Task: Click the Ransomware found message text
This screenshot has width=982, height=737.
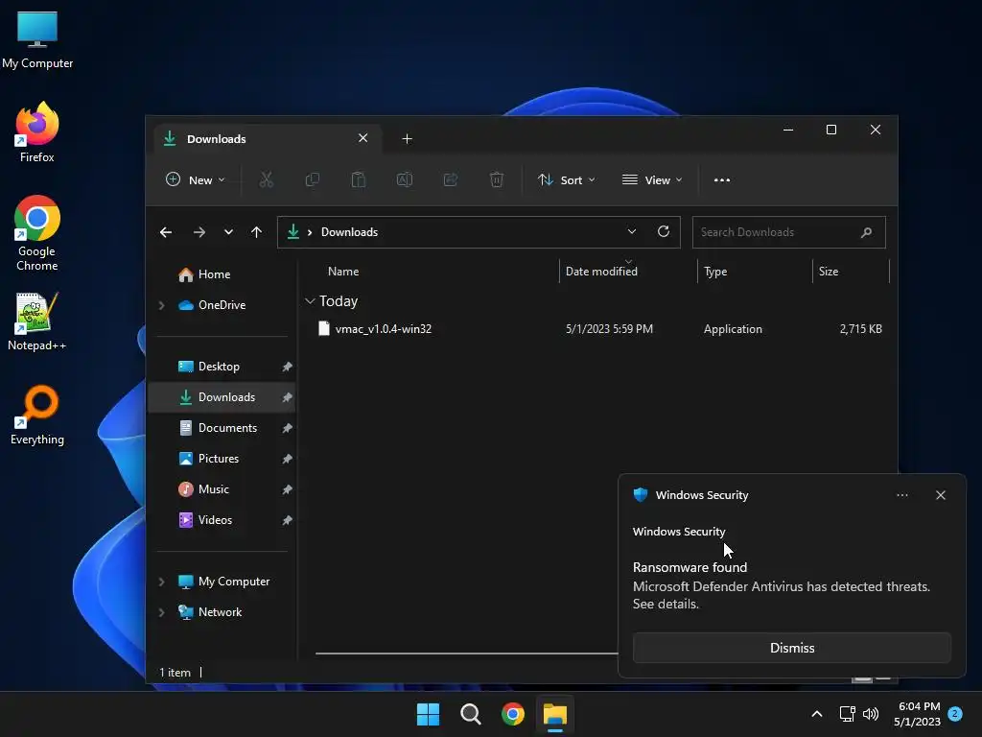Action: (x=690, y=567)
